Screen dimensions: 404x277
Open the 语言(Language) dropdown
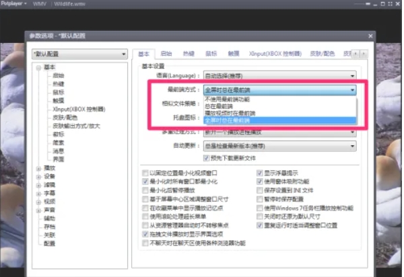click(x=279, y=76)
